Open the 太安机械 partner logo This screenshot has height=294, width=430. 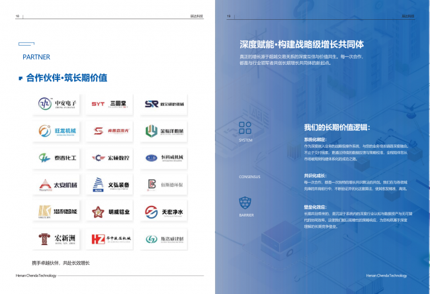coord(58,185)
